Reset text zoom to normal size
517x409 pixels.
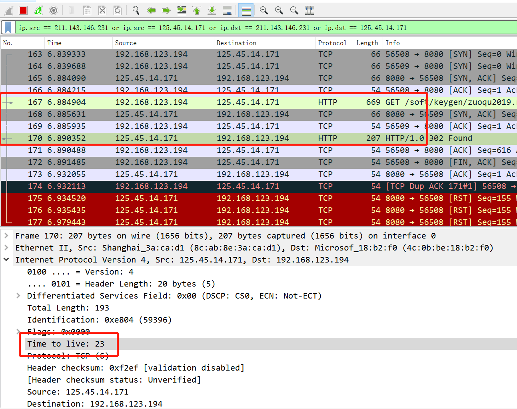tap(294, 10)
